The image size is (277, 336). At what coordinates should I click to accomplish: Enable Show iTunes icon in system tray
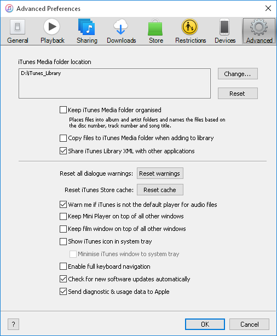(63, 241)
